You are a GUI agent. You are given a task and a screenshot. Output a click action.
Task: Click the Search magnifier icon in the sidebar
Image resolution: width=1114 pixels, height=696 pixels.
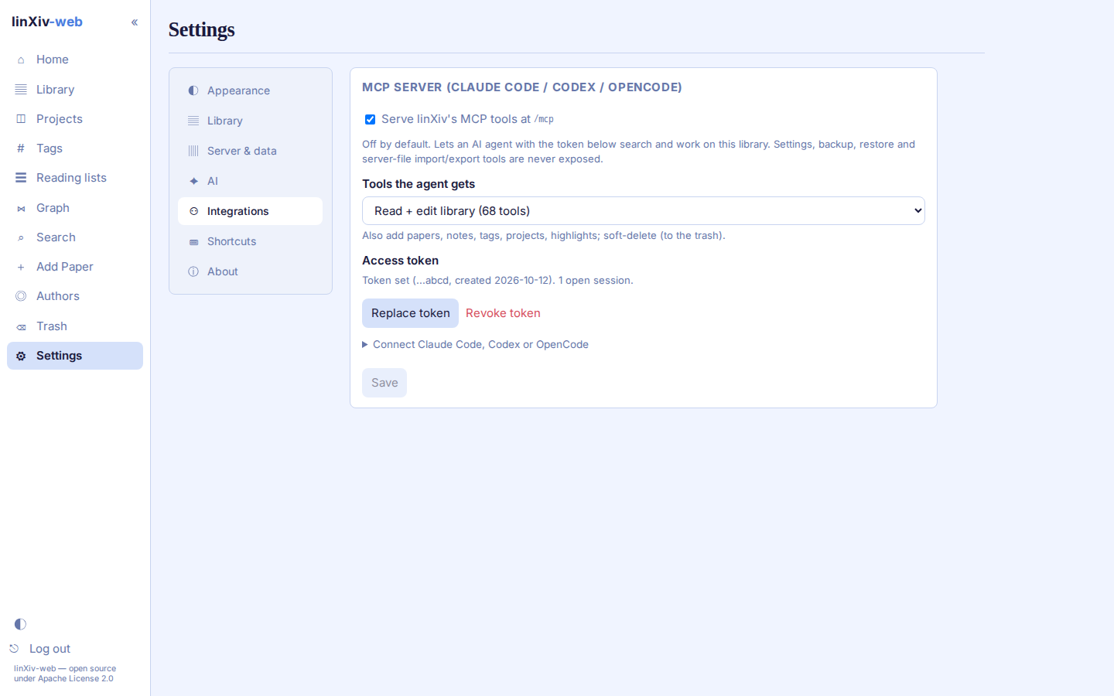(x=21, y=237)
